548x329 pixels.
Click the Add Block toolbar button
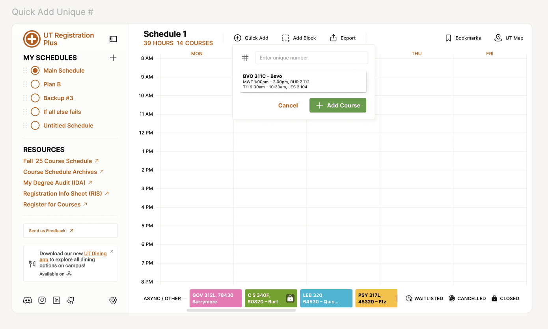[x=299, y=38]
